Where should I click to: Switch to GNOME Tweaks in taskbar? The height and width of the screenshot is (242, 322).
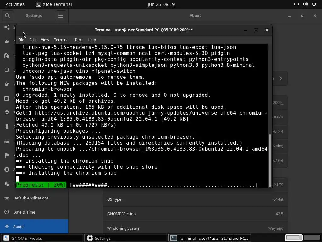tap(42, 238)
